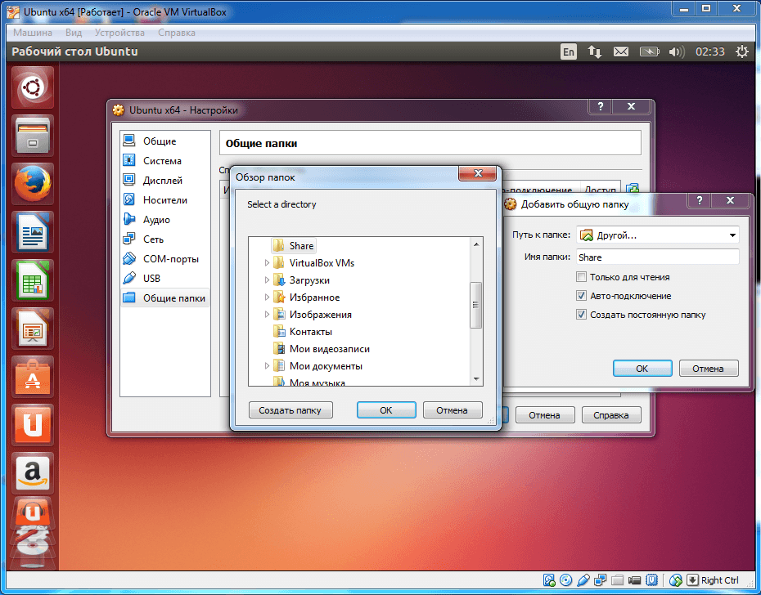Screen dimensions: 761x595
Task: Click the video capture status icon
Action: (x=634, y=580)
